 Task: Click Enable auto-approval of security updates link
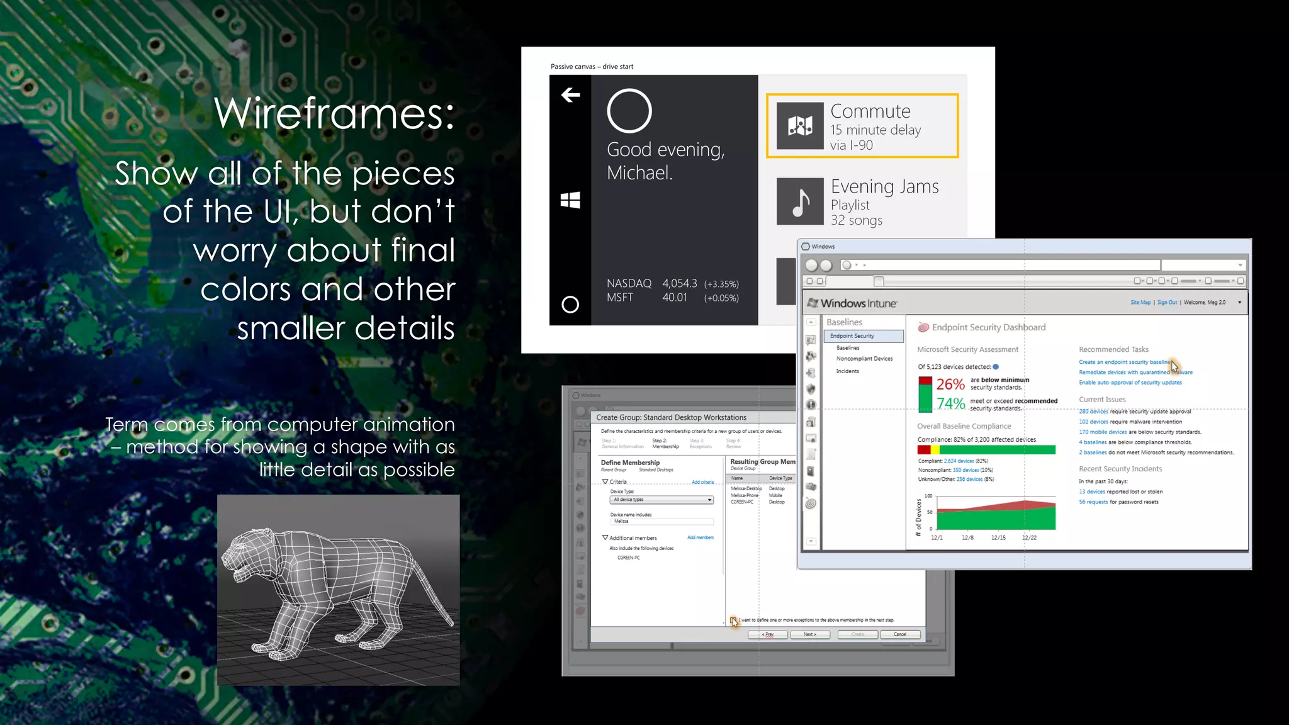[1130, 383]
